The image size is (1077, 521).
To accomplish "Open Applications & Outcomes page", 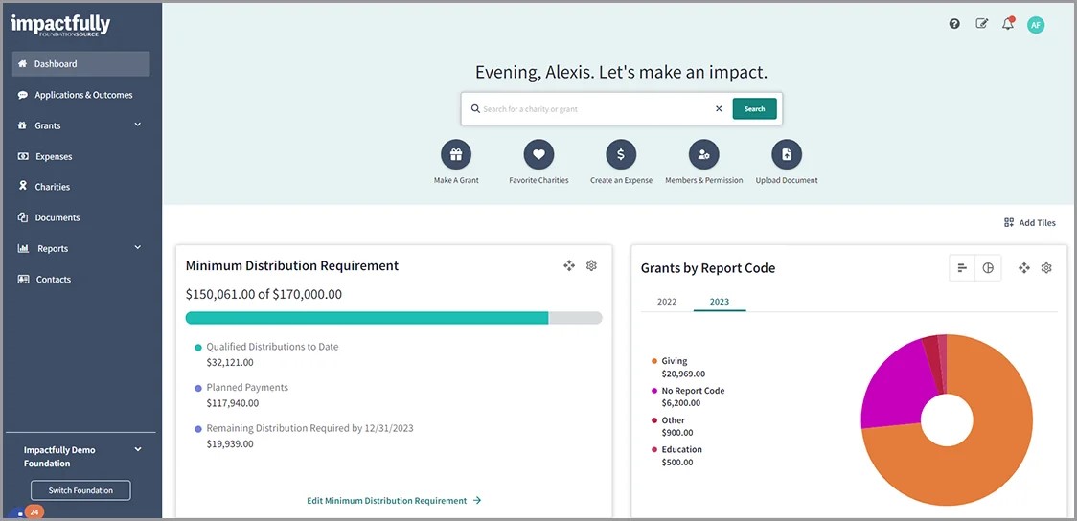I will 81,95.
